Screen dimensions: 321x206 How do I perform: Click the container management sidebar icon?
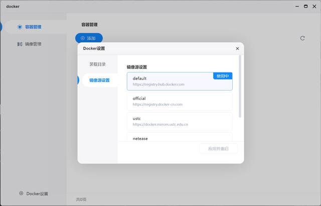point(20,27)
